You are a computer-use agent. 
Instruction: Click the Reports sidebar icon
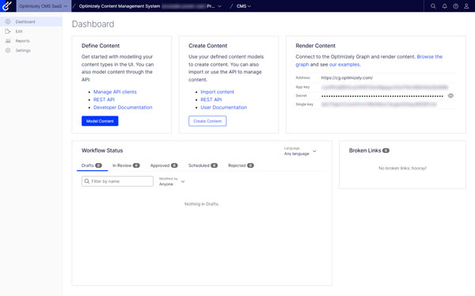8,41
